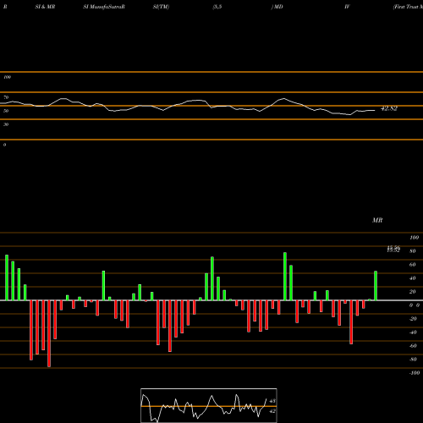Click the 42 label in mini chart
This screenshot has height=423, width=423.
pos(272,411)
